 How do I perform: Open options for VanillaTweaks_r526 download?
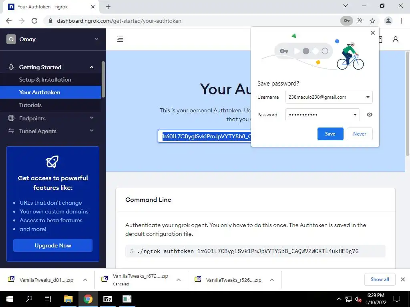(x=272, y=280)
